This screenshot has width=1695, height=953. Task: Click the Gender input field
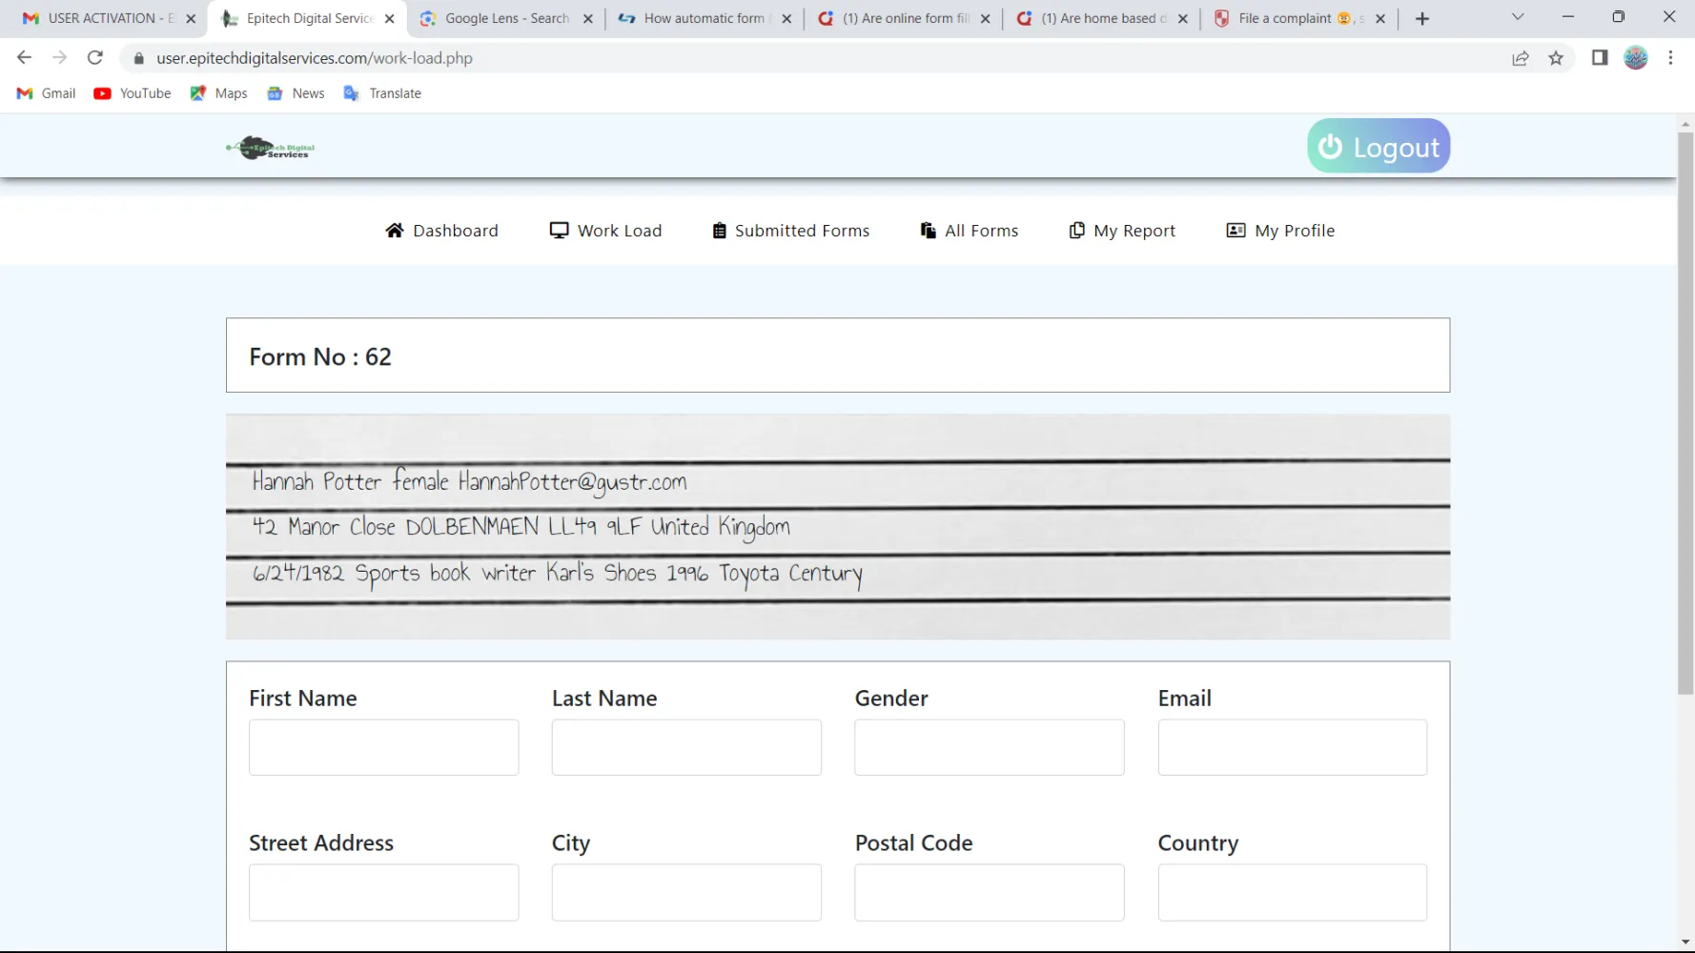coord(990,747)
